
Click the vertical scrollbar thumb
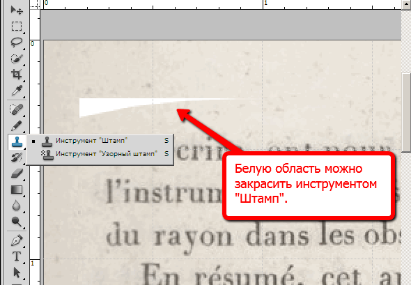pyautogui.click(x=406, y=113)
